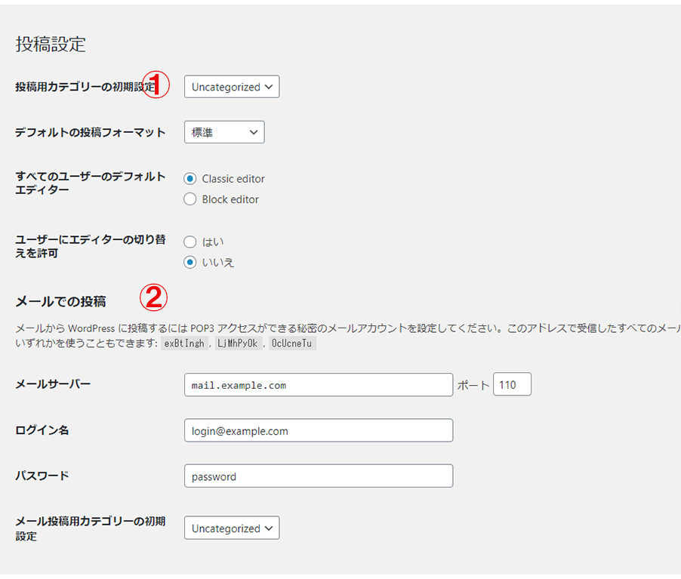Click the red ② annotation circle
681x579 pixels.
(x=153, y=298)
